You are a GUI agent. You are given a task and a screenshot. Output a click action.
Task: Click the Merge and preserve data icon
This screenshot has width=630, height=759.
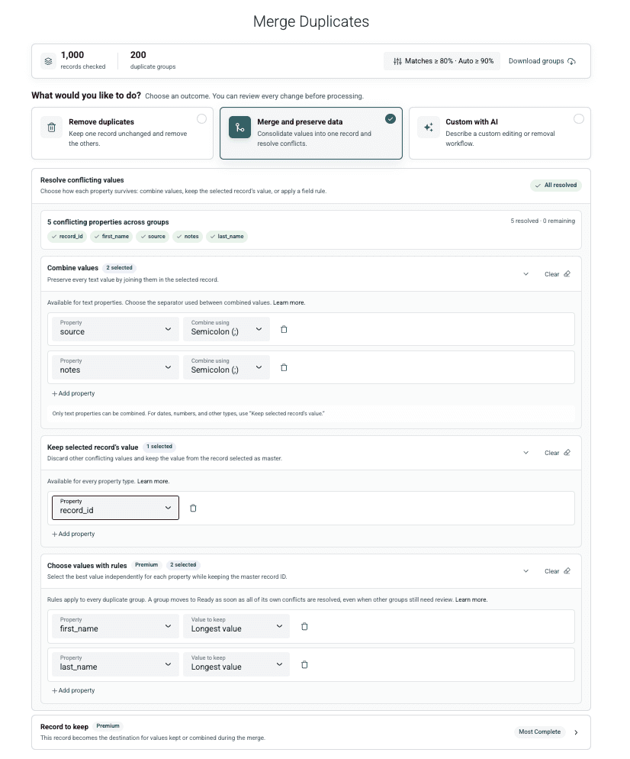point(239,128)
